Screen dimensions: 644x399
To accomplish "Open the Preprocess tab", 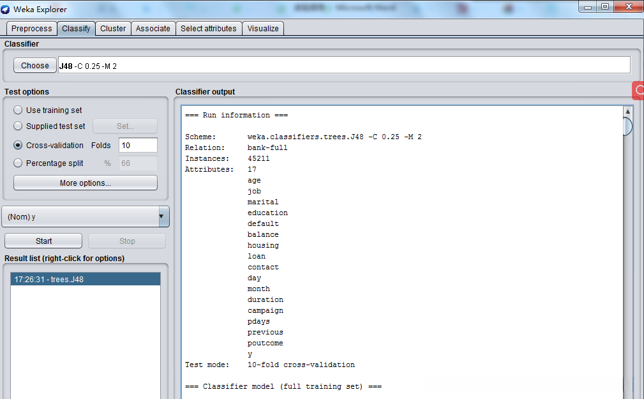I will click(31, 29).
